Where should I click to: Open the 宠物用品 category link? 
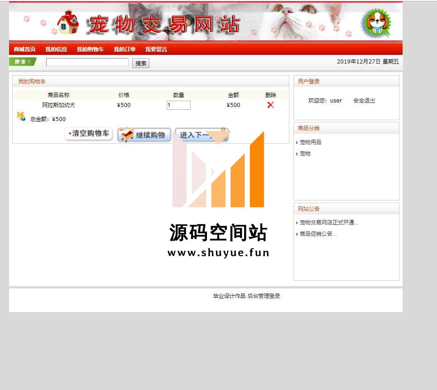[311, 142]
